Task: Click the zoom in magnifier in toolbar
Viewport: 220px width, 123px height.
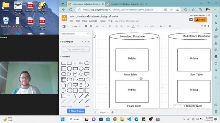Action: [86, 26]
